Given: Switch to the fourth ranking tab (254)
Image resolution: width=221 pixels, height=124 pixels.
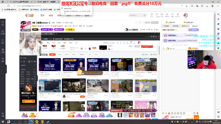Looking at the screenshot, I should [195, 26].
